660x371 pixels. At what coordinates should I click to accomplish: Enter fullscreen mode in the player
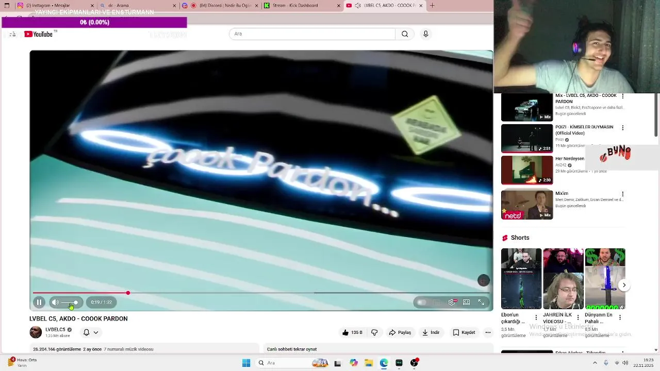(x=481, y=302)
